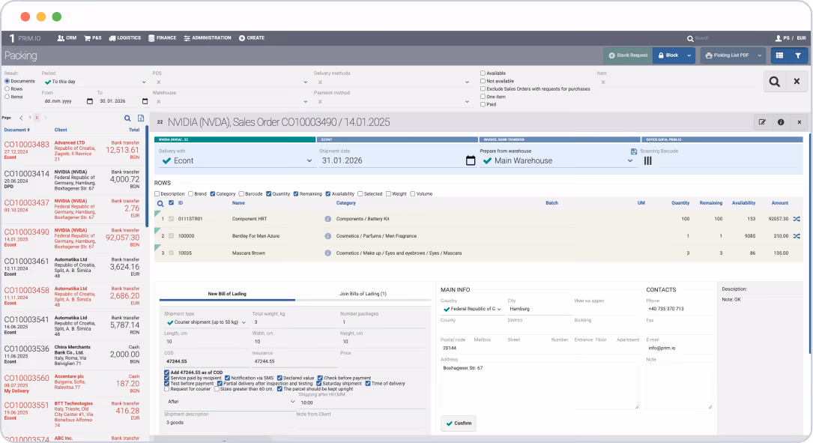Click shuffle icon on Bentley row
Viewport: 813px width, 443px height.
tap(797, 236)
